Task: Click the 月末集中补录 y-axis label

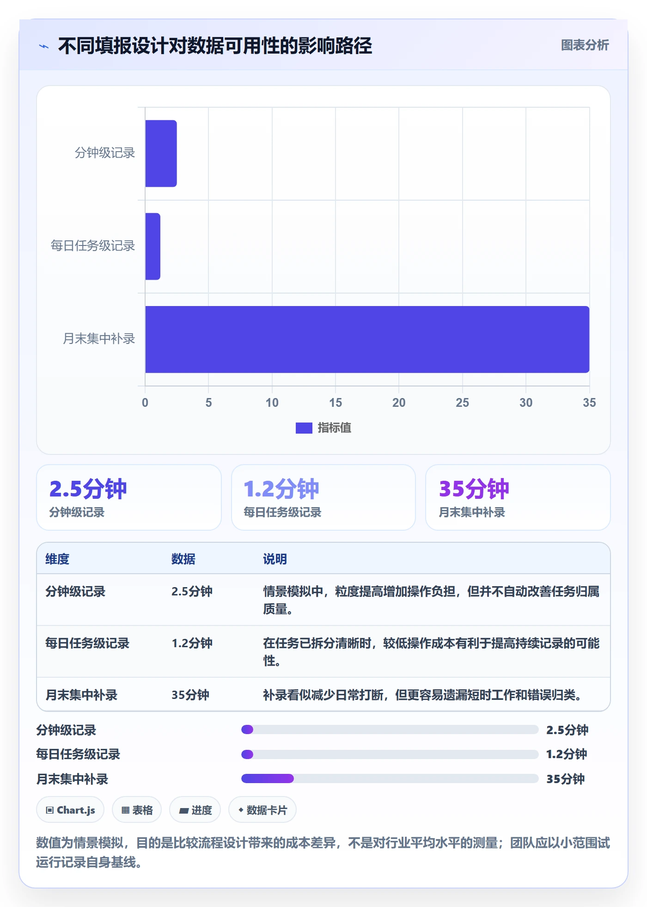Action: coord(99,339)
